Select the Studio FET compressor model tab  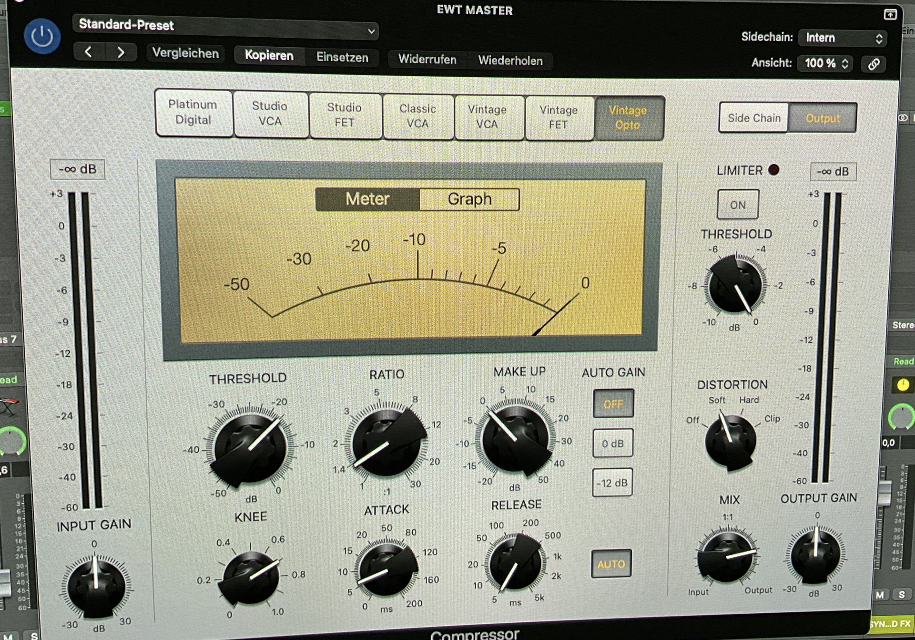tap(345, 115)
